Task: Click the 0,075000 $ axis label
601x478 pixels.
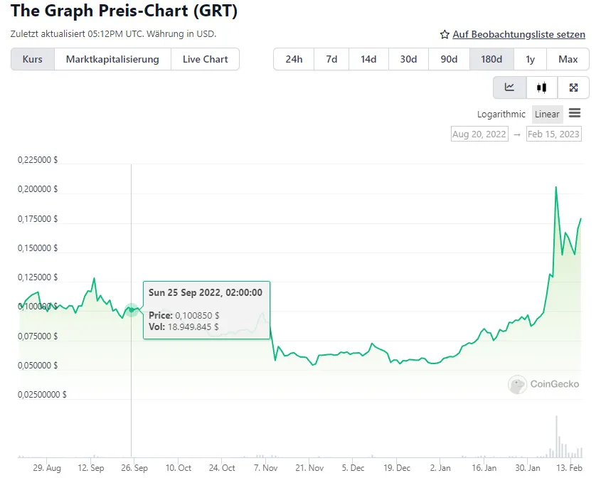Action: tap(38, 336)
